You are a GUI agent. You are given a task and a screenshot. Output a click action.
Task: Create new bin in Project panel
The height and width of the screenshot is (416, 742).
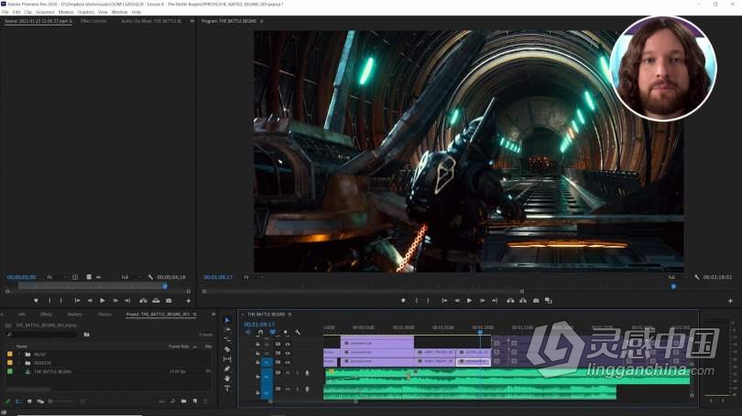(183, 400)
